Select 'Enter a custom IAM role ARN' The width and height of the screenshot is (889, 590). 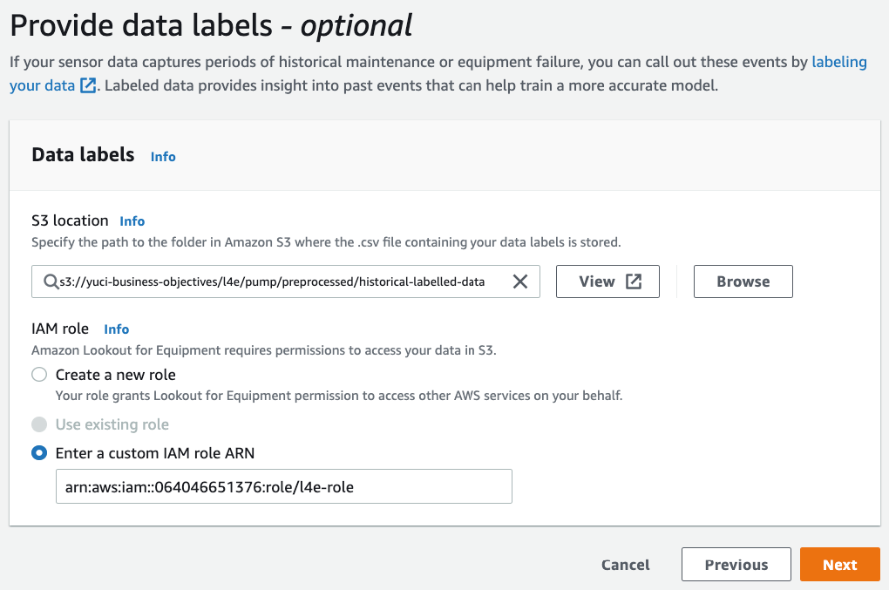[x=39, y=453]
